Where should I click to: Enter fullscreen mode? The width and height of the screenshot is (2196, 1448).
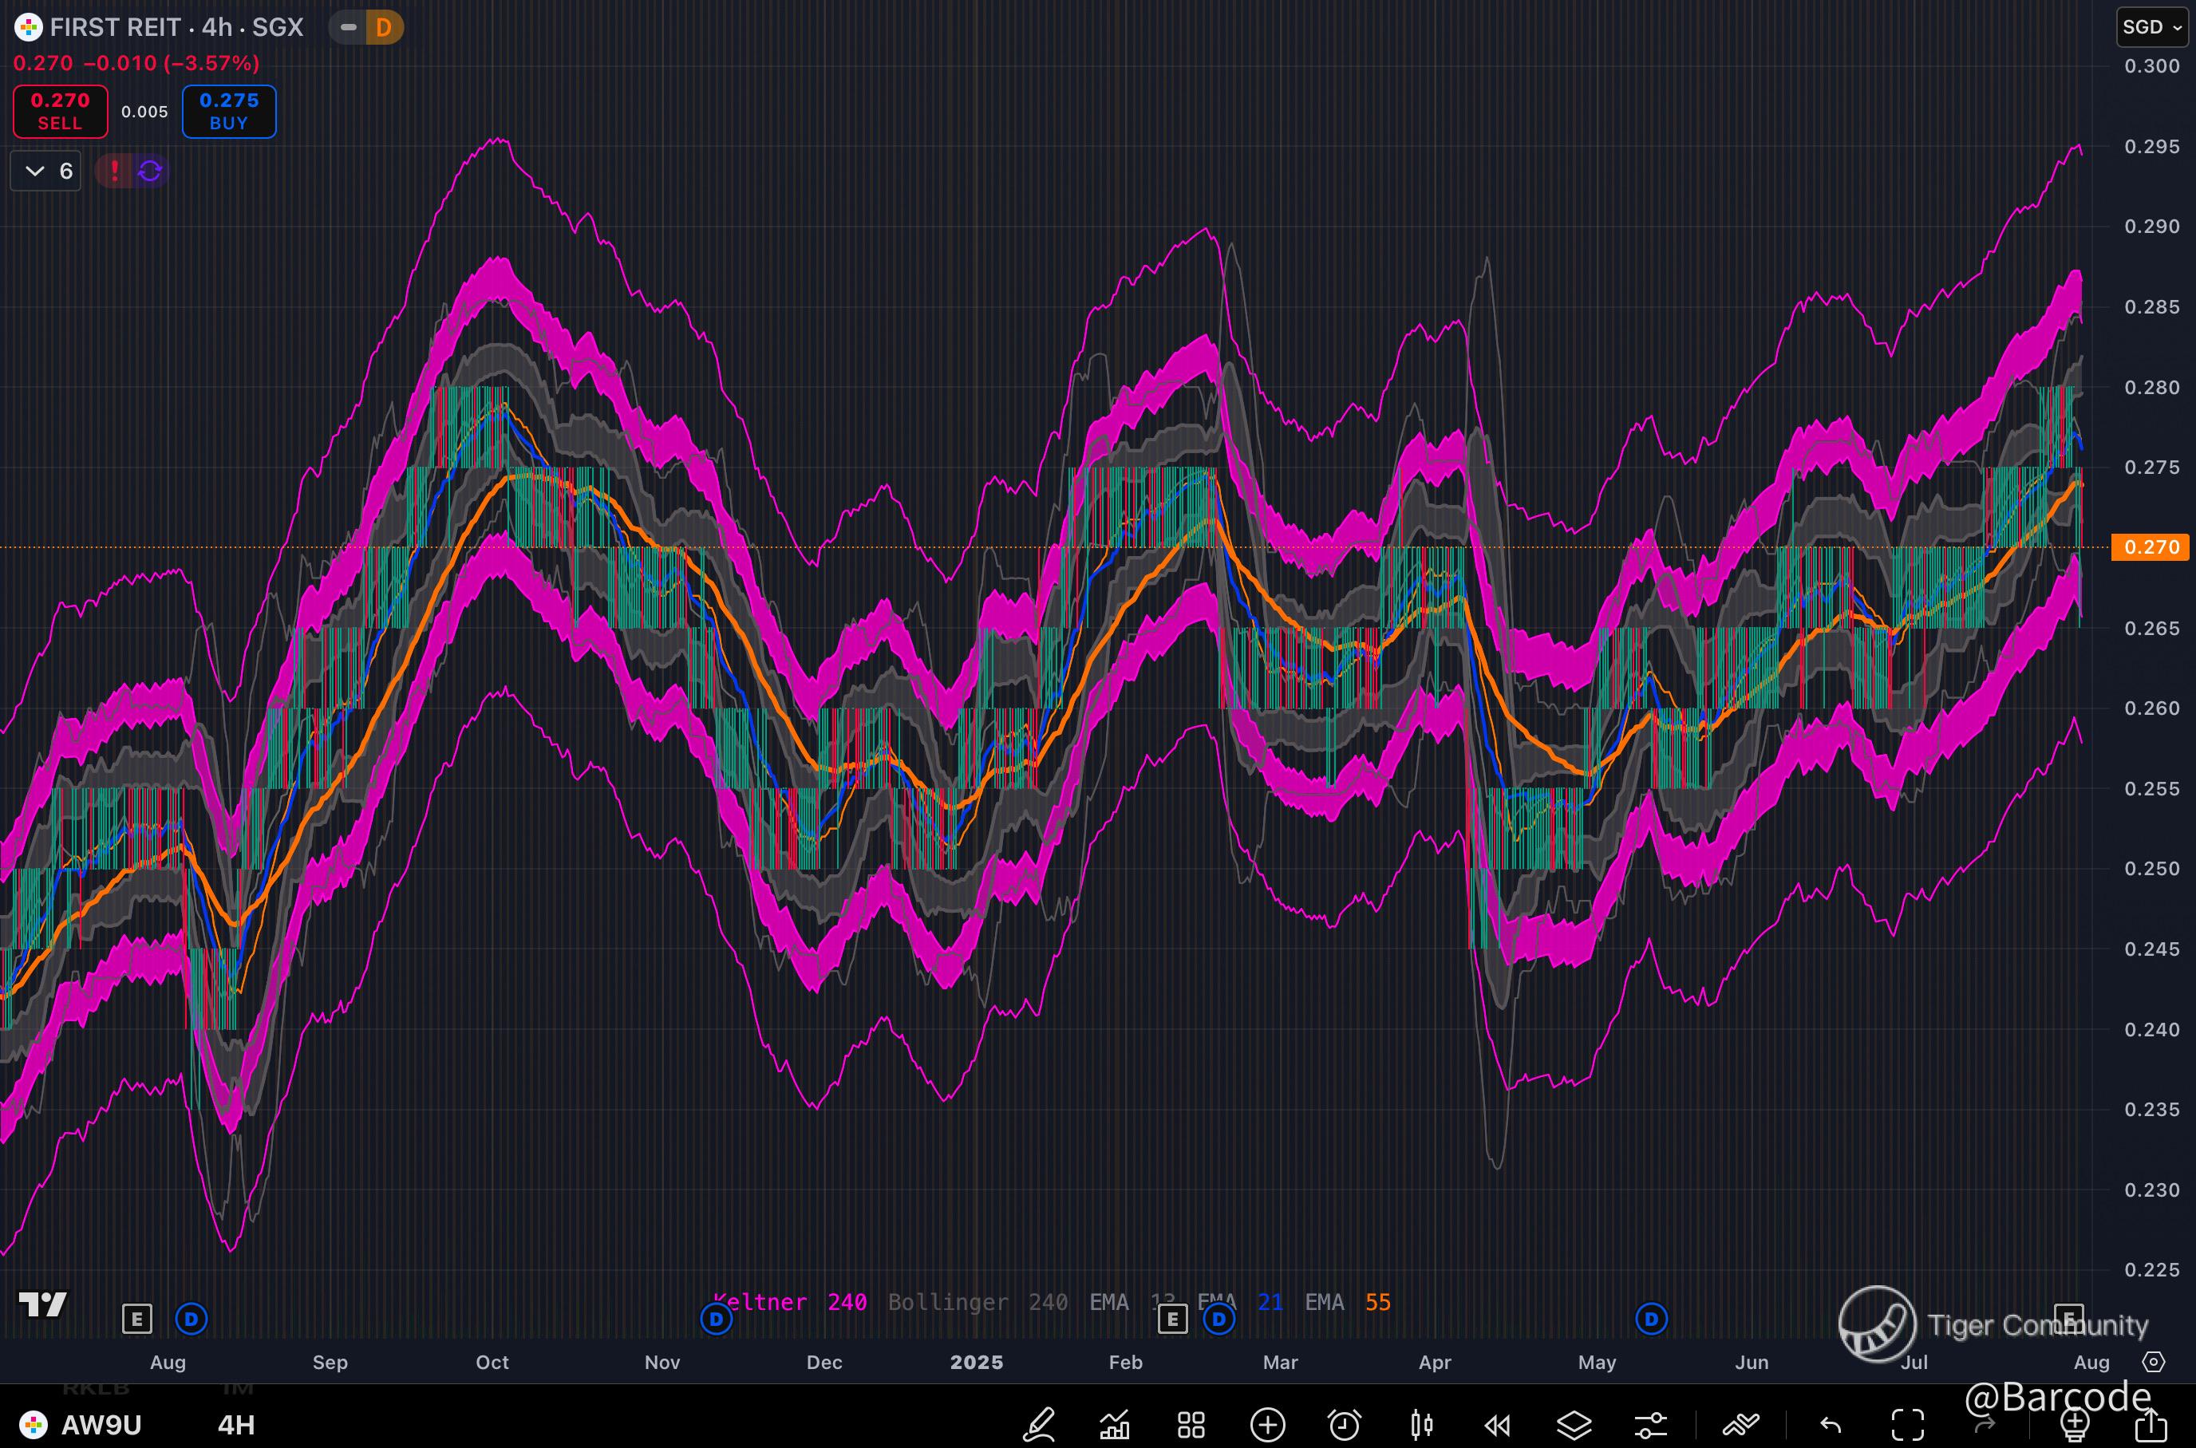(x=1908, y=1425)
